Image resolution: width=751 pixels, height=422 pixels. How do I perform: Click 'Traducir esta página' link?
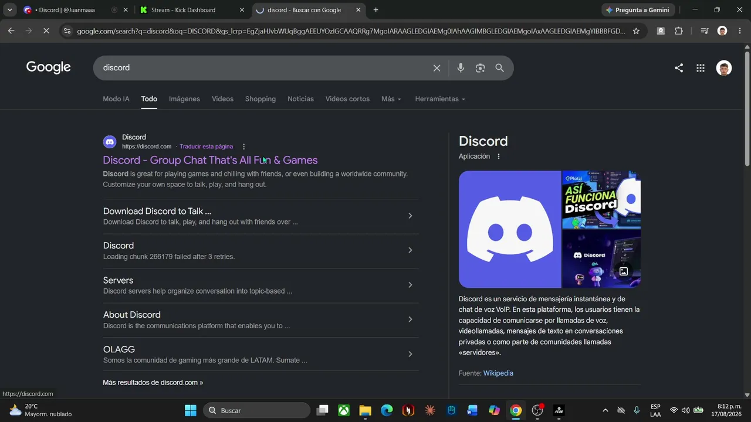tap(206, 147)
